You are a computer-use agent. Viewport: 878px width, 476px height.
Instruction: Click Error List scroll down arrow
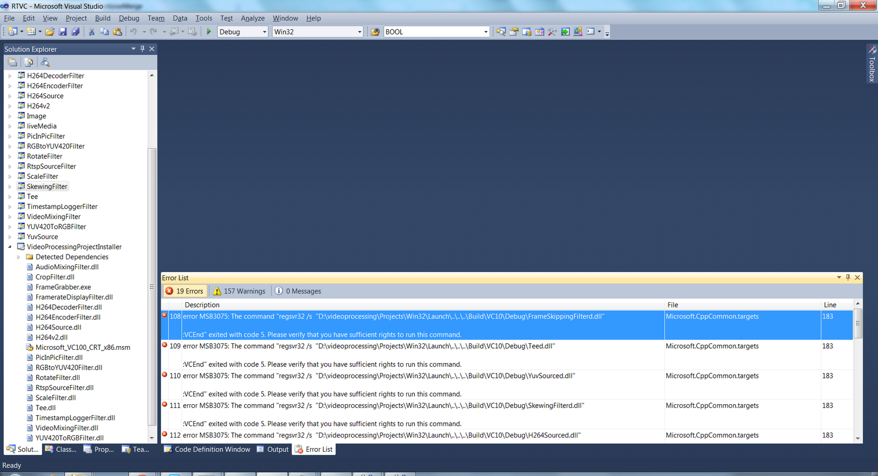[x=858, y=439]
